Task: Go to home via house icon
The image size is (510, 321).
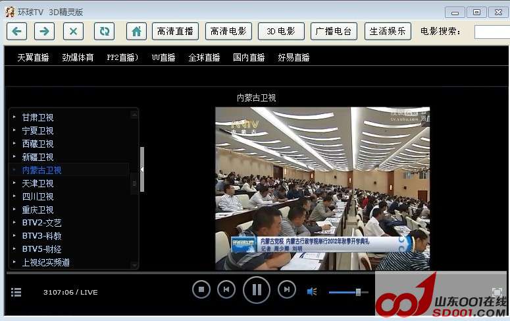Action: point(136,31)
